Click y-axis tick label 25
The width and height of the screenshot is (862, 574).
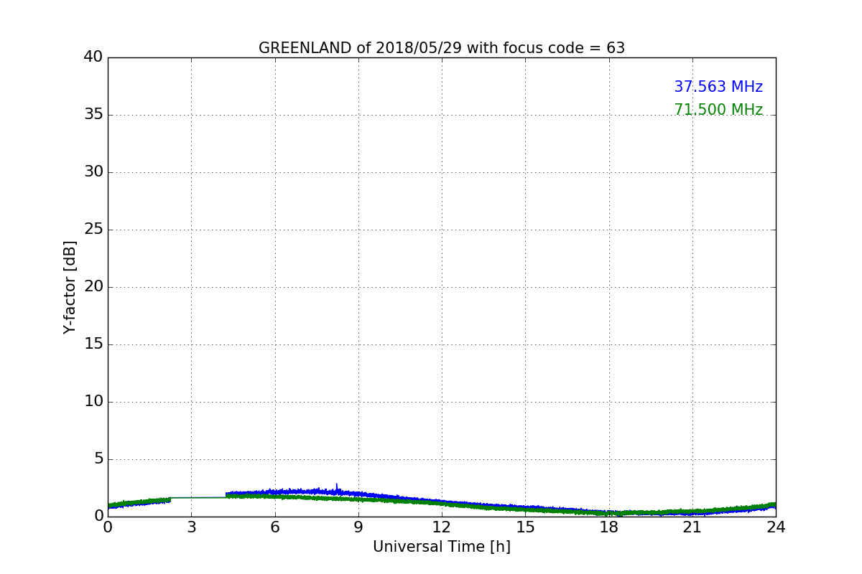point(93,229)
